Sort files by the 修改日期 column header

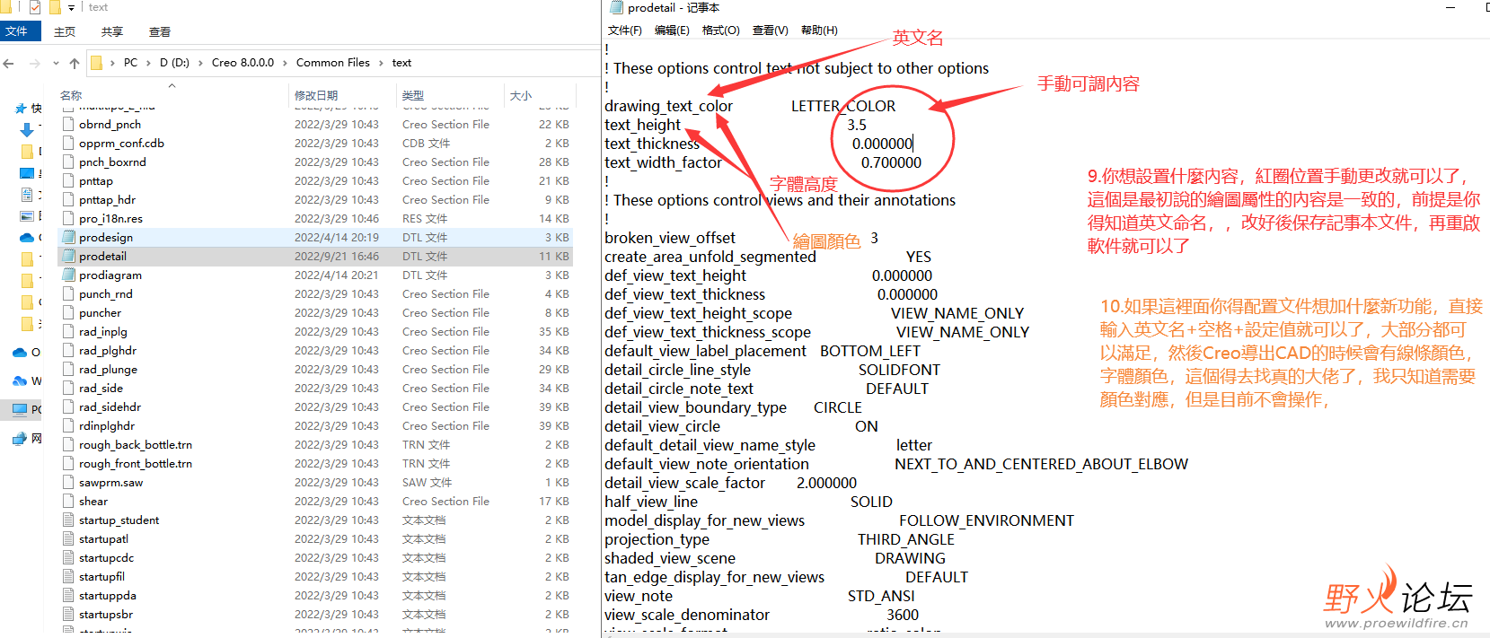pos(316,95)
